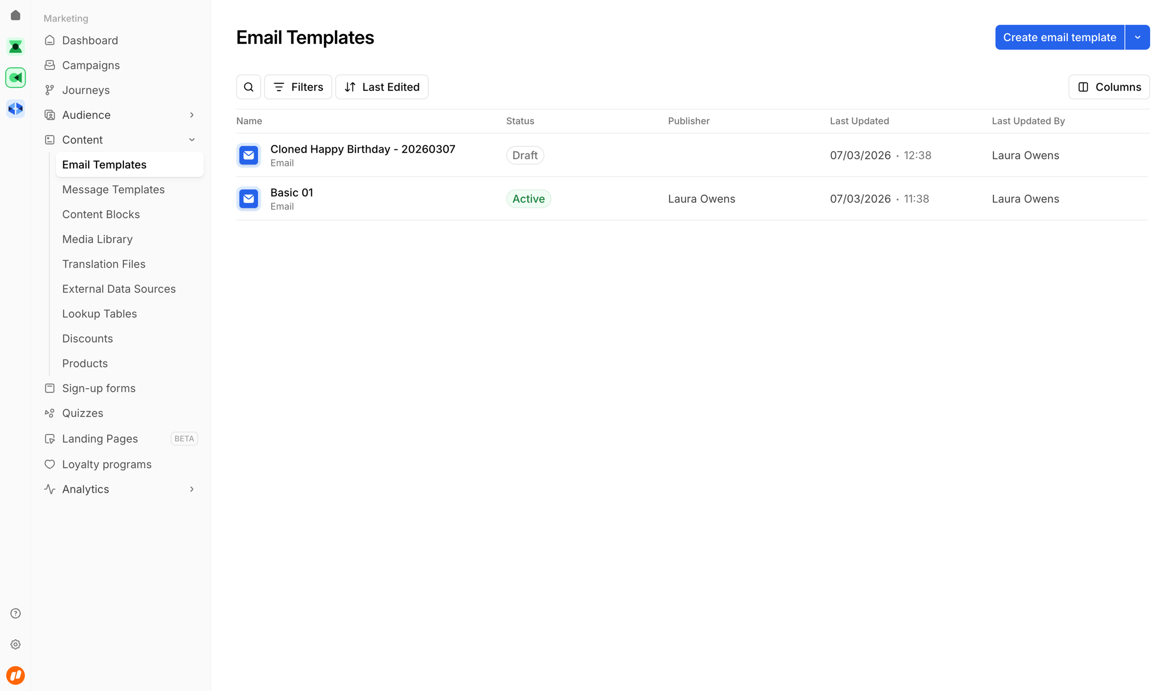Open Translation Files
Viewport: 1175px width, 691px height.
point(104,264)
